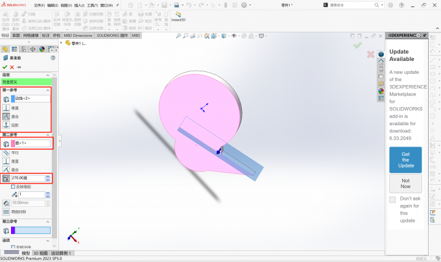Click the search commands field
Viewport: 441px width, 262px height.
point(352,5)
